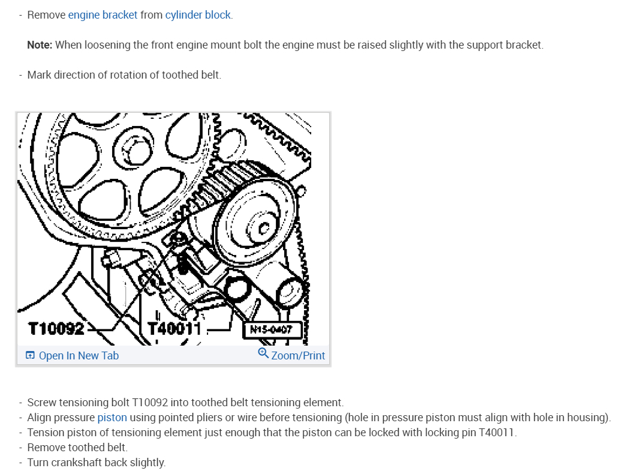
Task: Click the 'Open In New Tab' text
Action: point(79,356)
